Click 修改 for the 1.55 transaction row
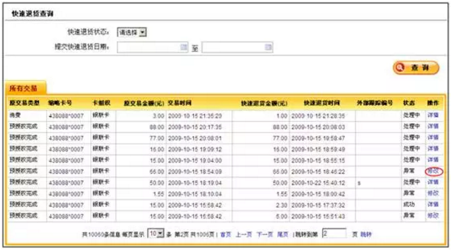The width and height of the screenshot is (452, 250). click(432, 194)
